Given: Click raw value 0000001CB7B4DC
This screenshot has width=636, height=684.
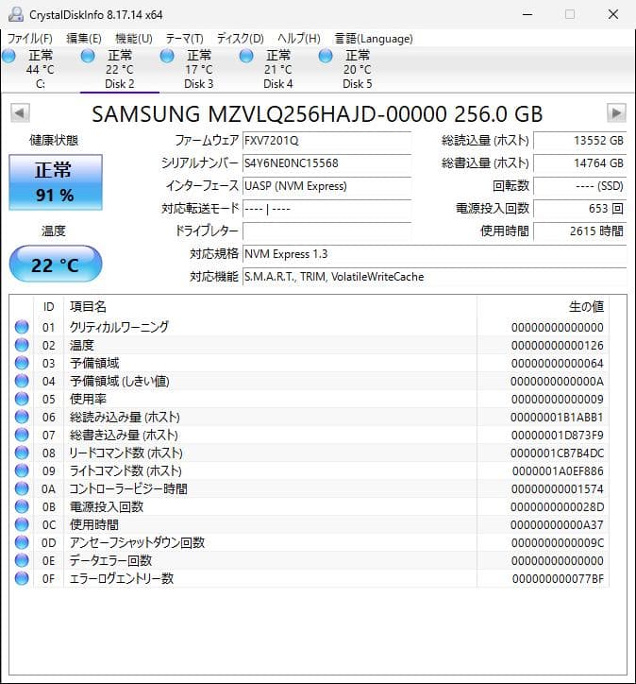Looking at the screenshot, I should tap(557, 453).
